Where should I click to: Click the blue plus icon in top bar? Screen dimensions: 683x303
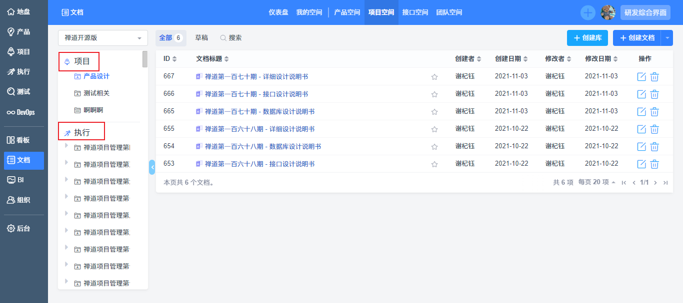(x=587, y=12)
